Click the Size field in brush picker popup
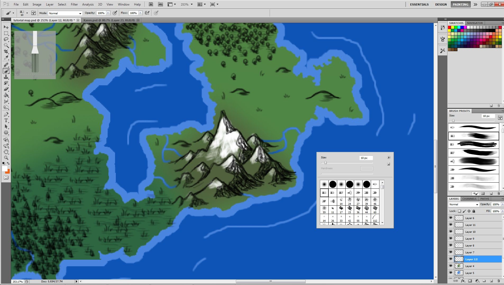Image resolution: width=504 pixels, height=285 pixels. click(x=366, y=158)
